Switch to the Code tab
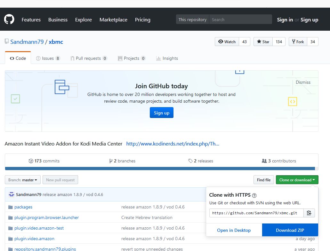 tap(18, 58)
